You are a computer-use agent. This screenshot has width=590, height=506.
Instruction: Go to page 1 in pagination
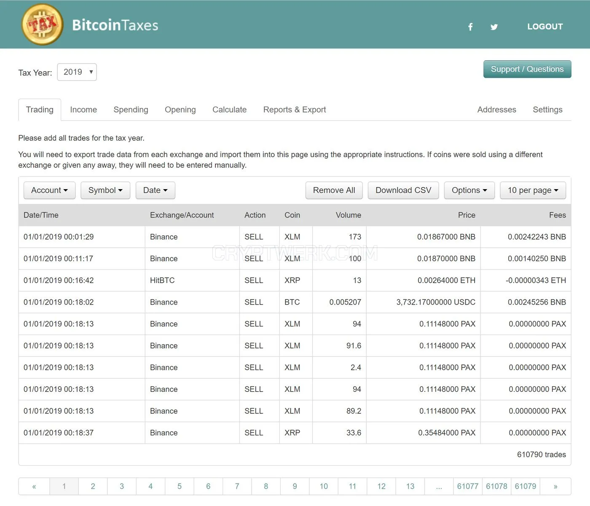tap(64, 486)
